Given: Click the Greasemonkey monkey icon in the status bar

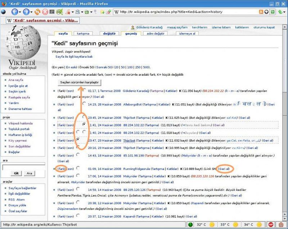Looking at the screenshot, I should coord(281,225).
